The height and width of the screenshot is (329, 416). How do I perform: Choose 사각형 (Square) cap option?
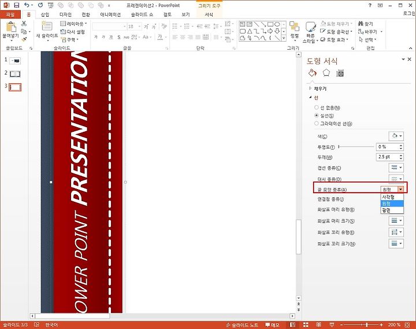[x=392, y=197]
